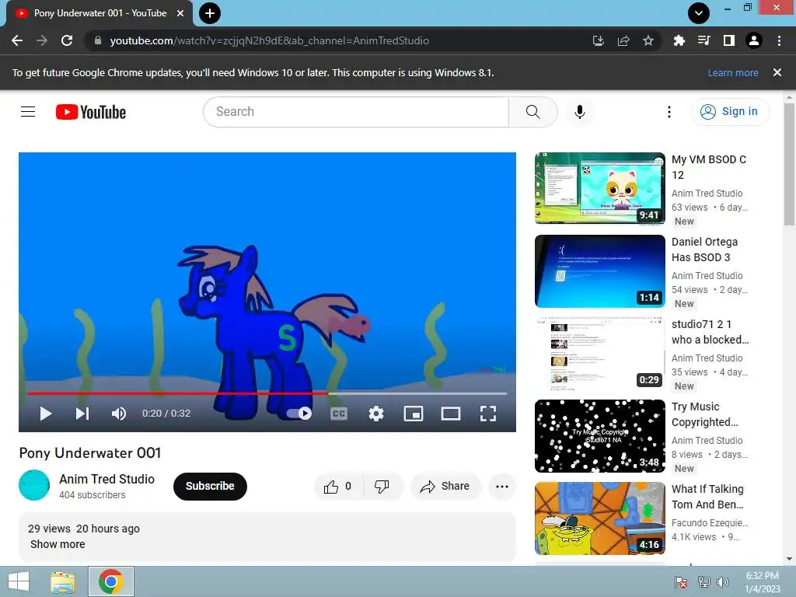Subscribe to Anim Tred Studio
The height and width of the screenshot is (597, 796).
(210, 487)
